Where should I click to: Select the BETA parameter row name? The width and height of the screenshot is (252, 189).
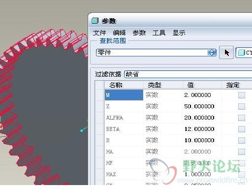coord(113,129)
